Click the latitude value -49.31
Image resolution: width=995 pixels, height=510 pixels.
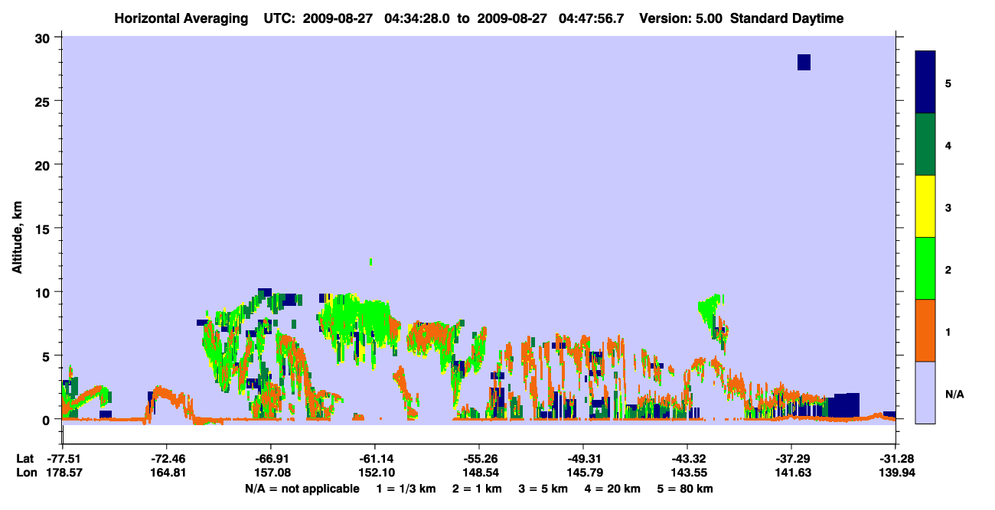tap(583, 459)
